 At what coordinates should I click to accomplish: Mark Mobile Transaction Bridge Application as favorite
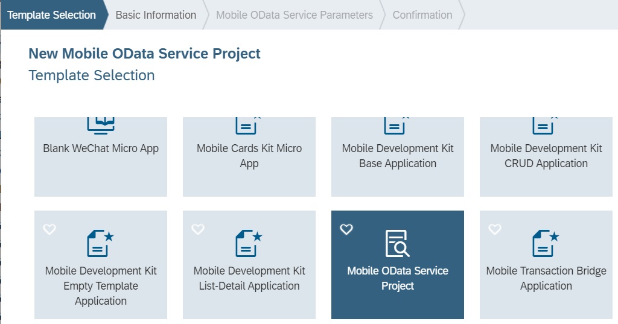pyautogui.click(x=495, y=229)
